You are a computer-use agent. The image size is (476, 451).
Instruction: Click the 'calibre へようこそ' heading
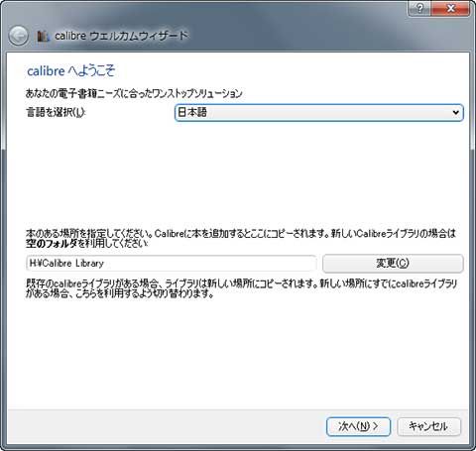coord(70,70)
